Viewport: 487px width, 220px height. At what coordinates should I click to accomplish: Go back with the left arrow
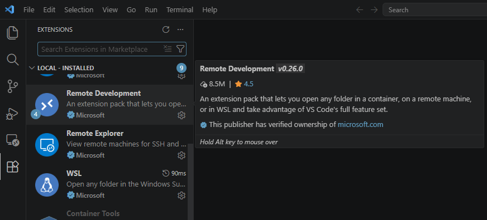pos(360,10)
